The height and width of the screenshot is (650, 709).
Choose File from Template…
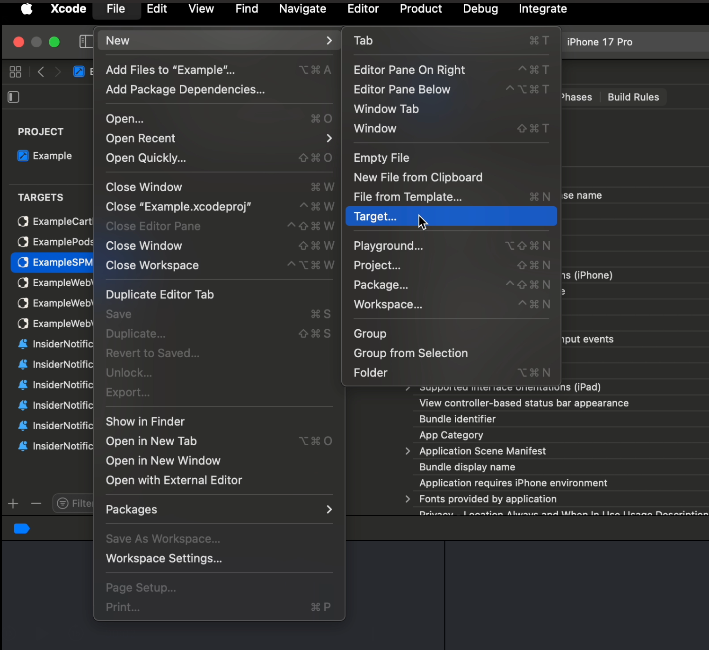point(451,197)
